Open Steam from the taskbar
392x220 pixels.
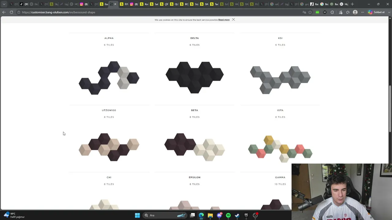tap(237, 215)
